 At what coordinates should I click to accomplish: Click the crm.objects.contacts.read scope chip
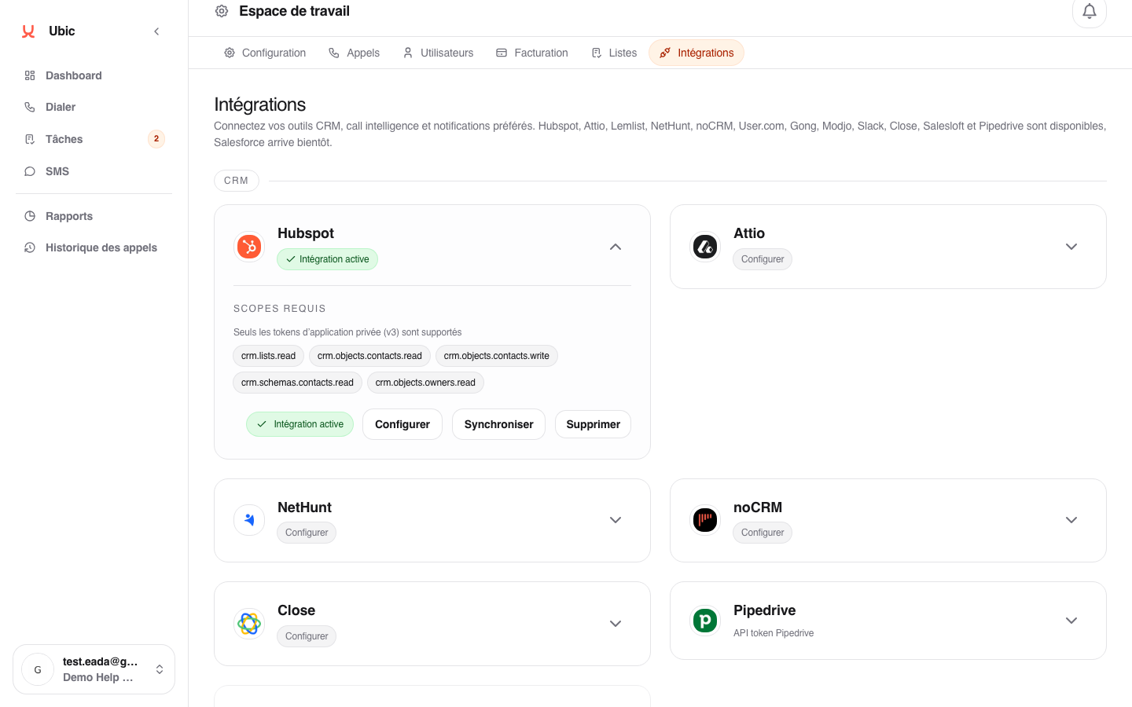[369, 356]
